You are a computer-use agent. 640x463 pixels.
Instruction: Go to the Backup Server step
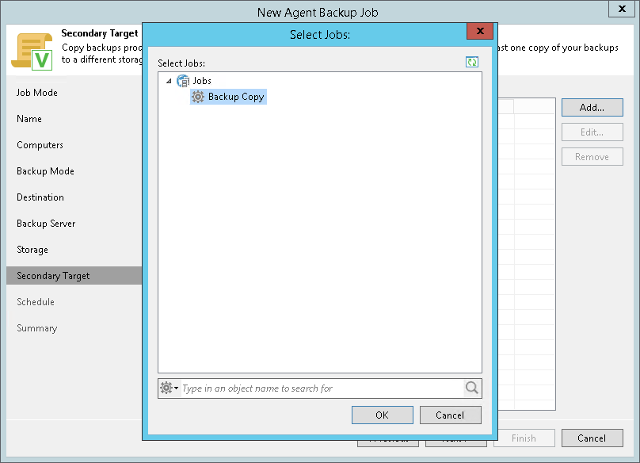tap(46, 224)
